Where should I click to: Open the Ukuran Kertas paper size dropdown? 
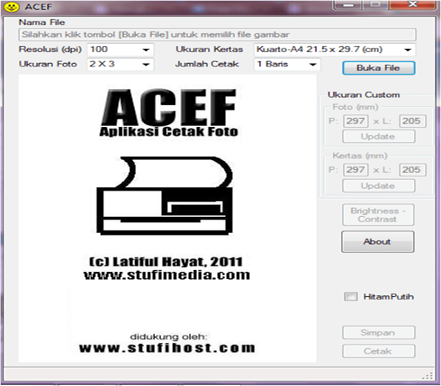tap(334, 50)
